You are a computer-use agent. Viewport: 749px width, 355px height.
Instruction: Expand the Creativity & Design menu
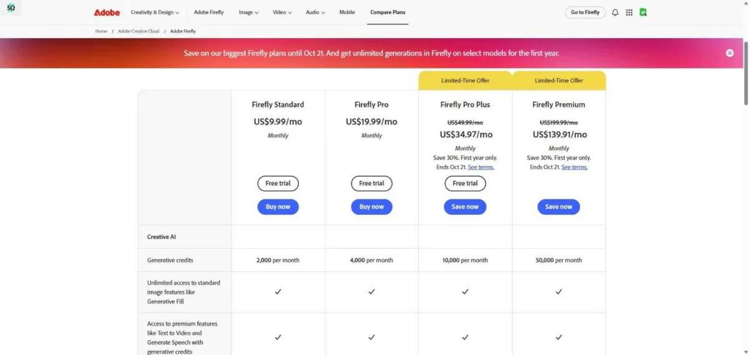[x=155, y=12]
